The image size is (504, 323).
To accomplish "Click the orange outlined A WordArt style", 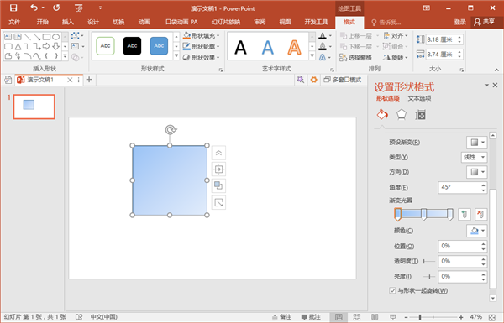I will tap(294, 47).
